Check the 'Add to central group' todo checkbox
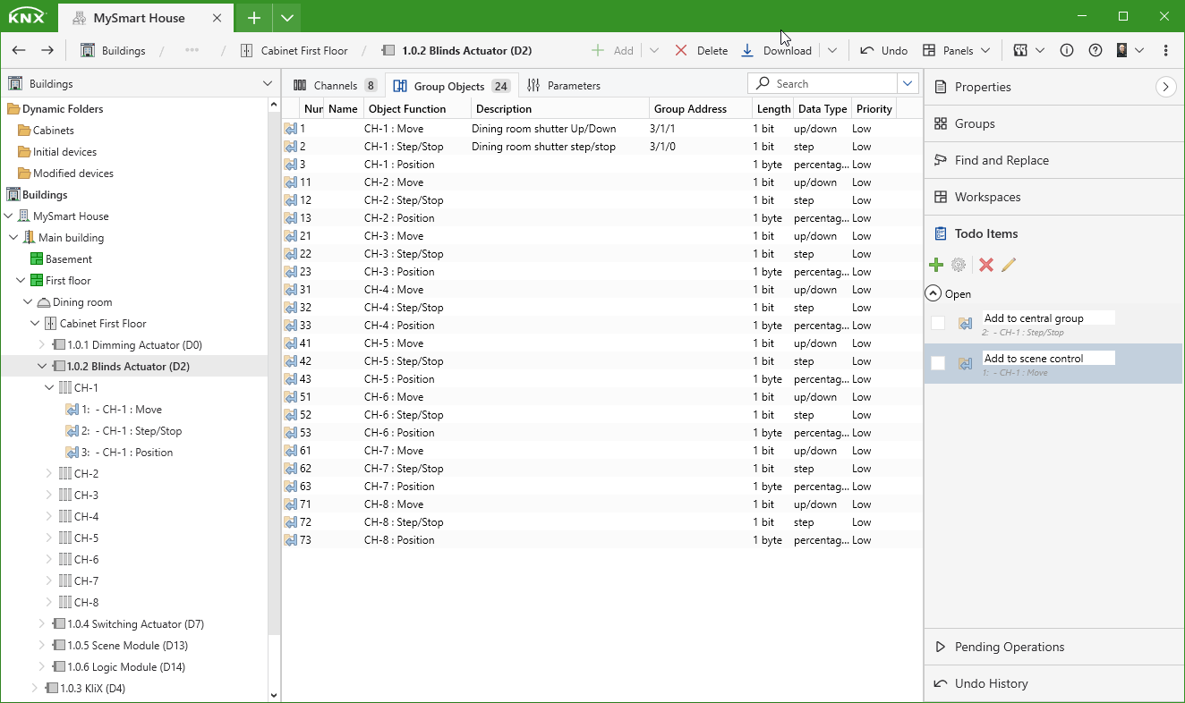The image size is (1185, 703). click(938, 323)
